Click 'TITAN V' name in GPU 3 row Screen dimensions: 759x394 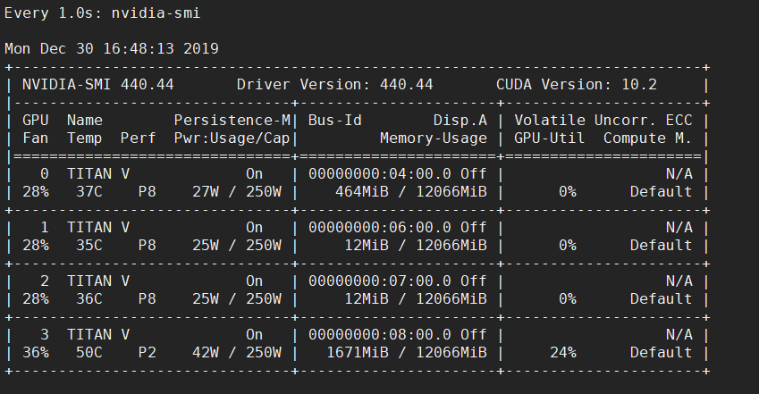pyautogui.click(x=98, y=335)
